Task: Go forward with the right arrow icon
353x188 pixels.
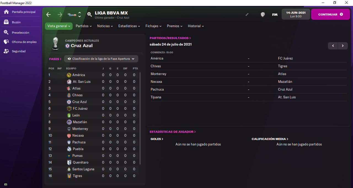Action: click(x=60, y=14)
